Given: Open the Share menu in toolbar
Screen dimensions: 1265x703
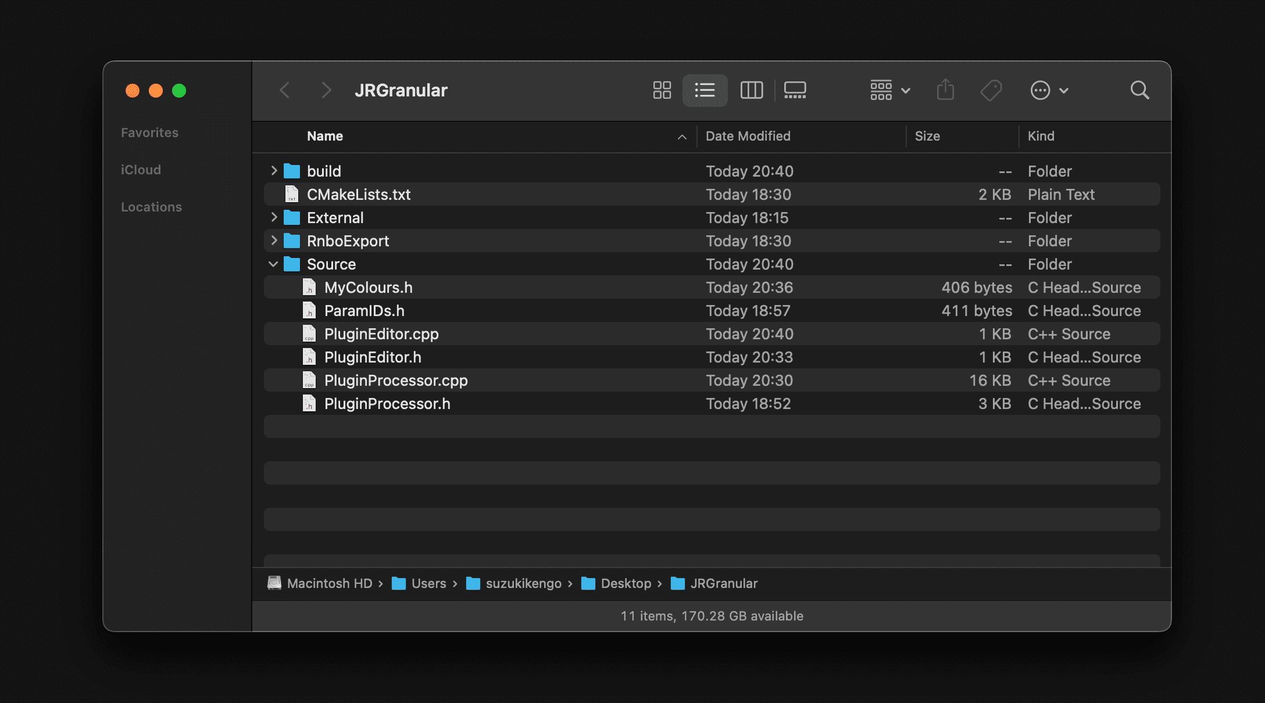Looking at the screenshot, I should (946, 90).
